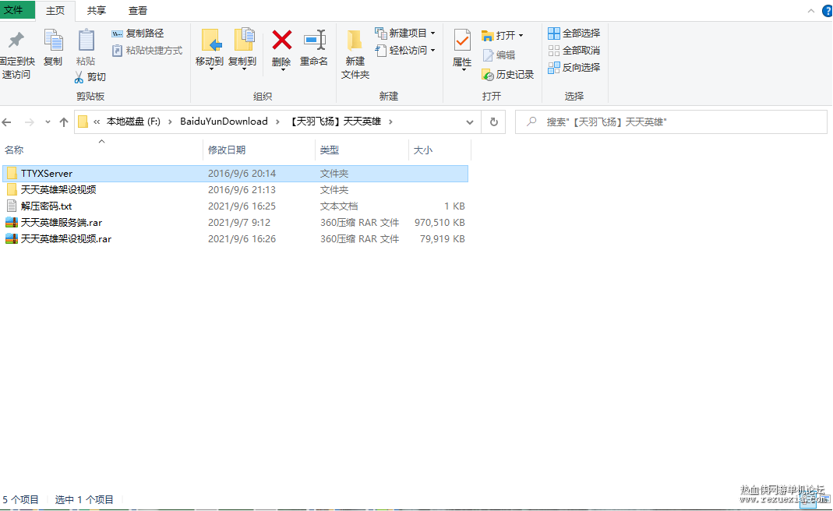Create a new folder with 新建文件夹
This screenshot has width=833, height=511.
pyautogui.click(x=355, y=55)
